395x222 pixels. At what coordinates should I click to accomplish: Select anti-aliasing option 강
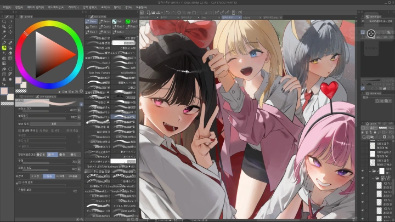(74, 154)
